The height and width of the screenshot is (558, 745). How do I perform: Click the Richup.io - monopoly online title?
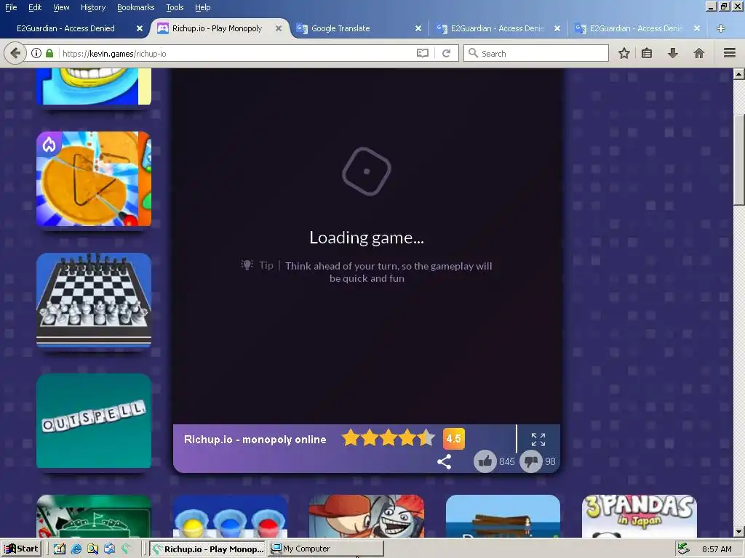tap(255, 440)
